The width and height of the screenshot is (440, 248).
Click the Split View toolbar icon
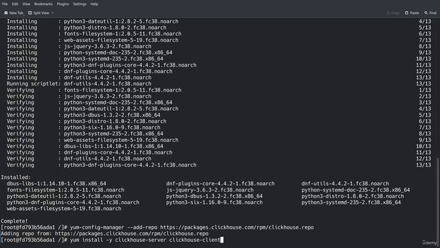30,13
